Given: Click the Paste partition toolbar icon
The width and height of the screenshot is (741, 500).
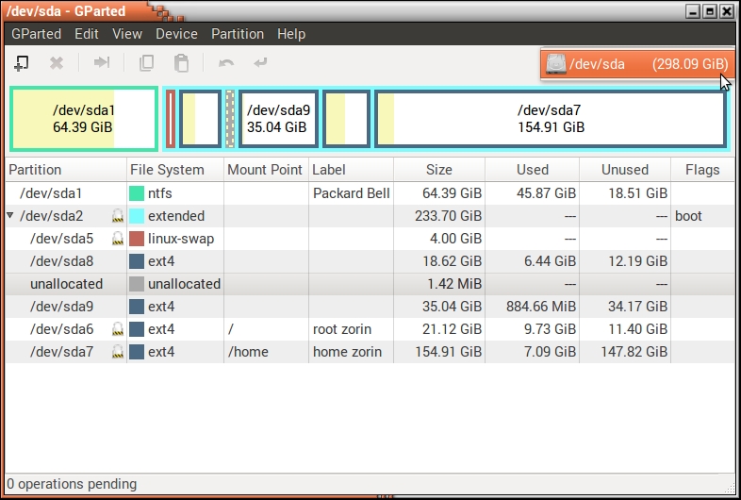Looking at the screenshot, I should click(x=182, y=63).
